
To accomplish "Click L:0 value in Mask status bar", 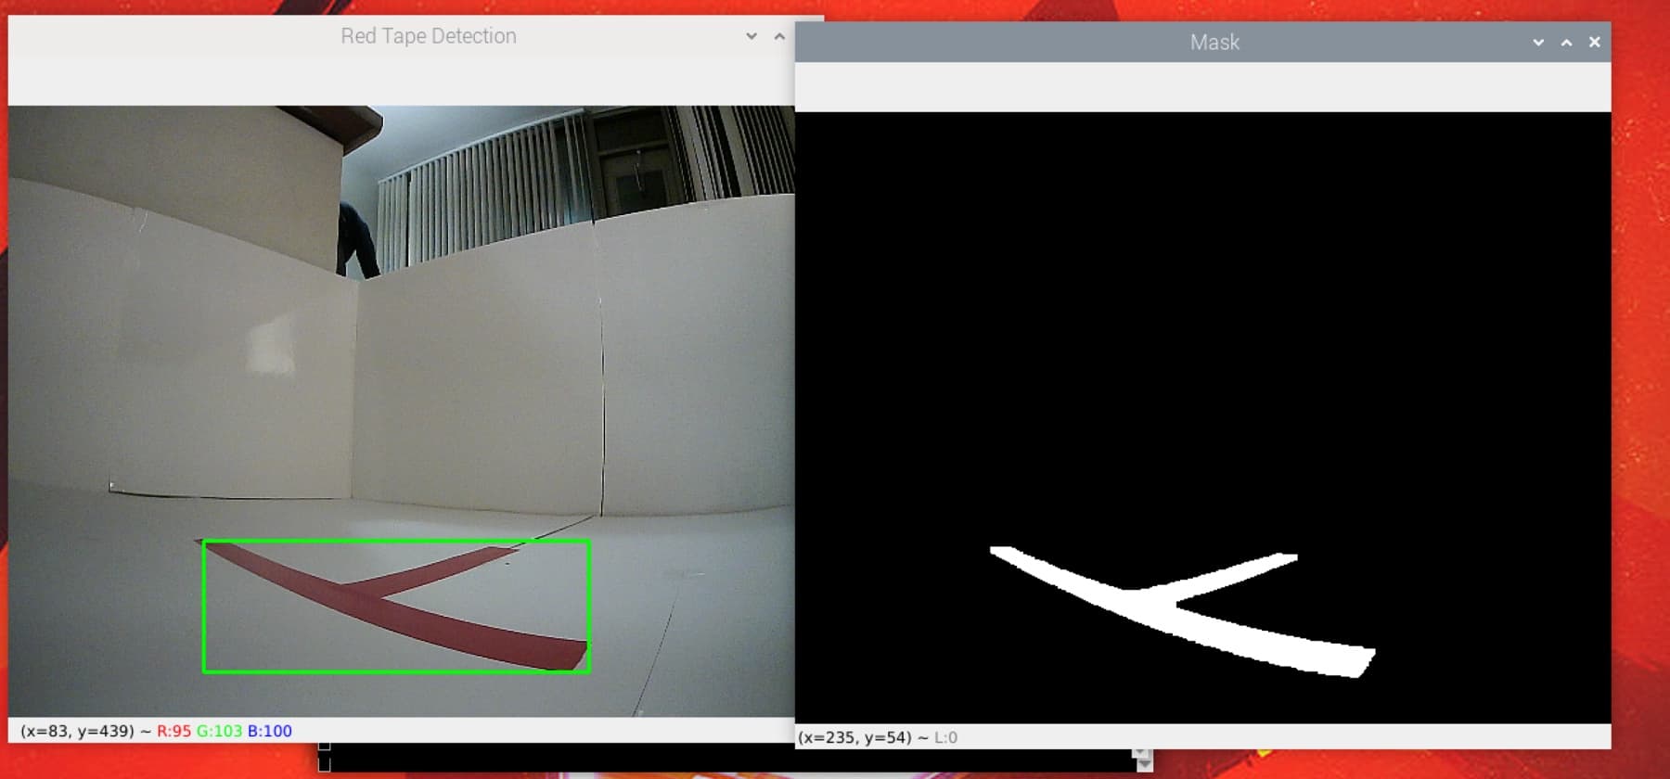I will click(x=945, y=737).
